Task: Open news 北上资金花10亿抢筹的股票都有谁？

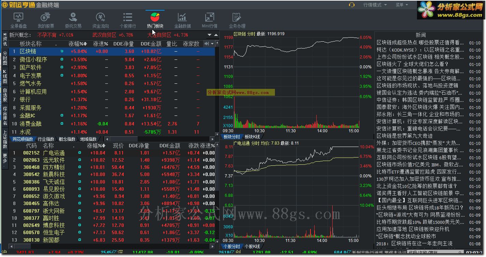Action: tap(417, 186)
